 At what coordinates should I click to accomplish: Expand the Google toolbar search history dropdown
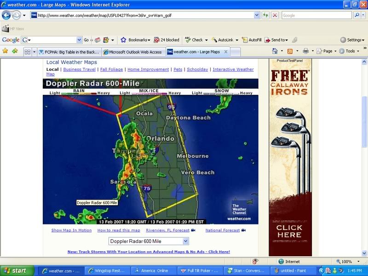pos(79,40)
